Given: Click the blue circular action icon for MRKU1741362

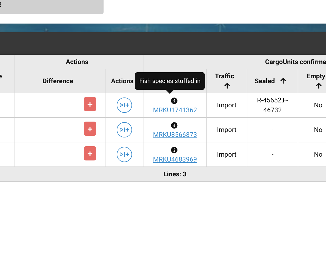Looking at the screenshot, I should 124,105.
